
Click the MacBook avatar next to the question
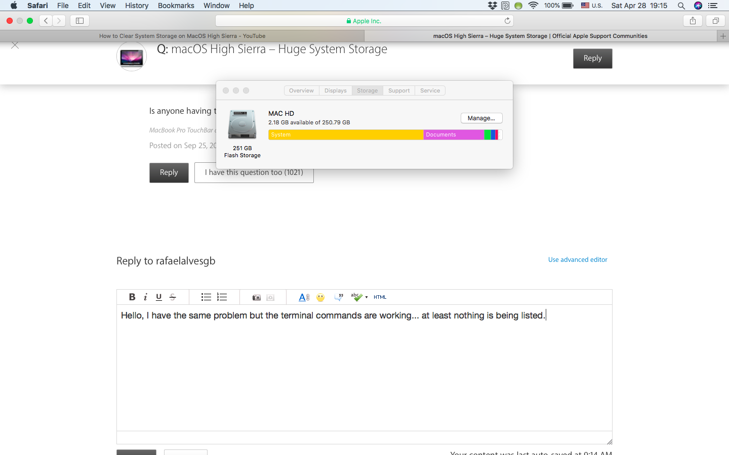(x=132, y=57)
